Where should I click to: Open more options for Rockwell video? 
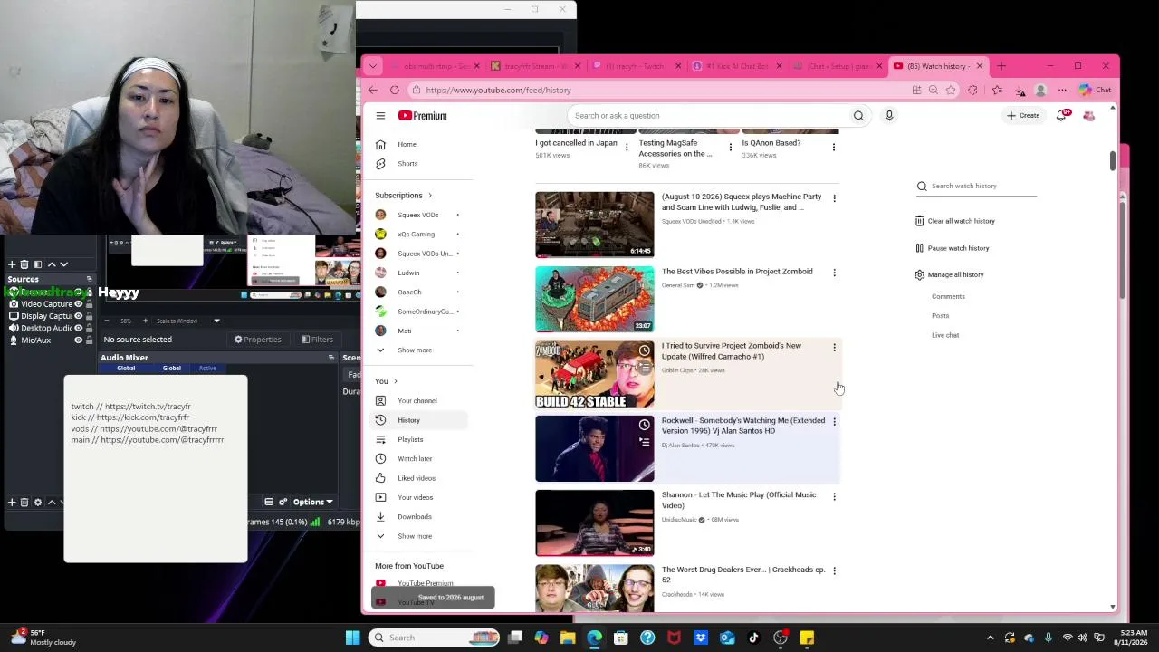pos(834,422)
